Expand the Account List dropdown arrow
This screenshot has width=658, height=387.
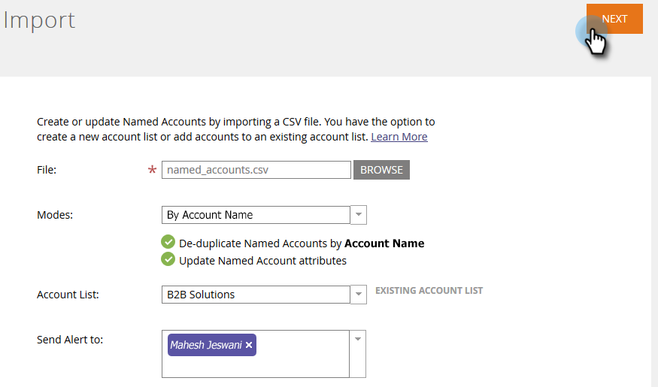click(x=359, y=295)
